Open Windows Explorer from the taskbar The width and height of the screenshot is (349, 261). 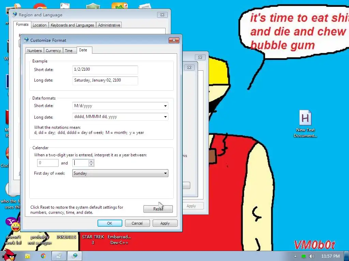click(x=27, y=256)
